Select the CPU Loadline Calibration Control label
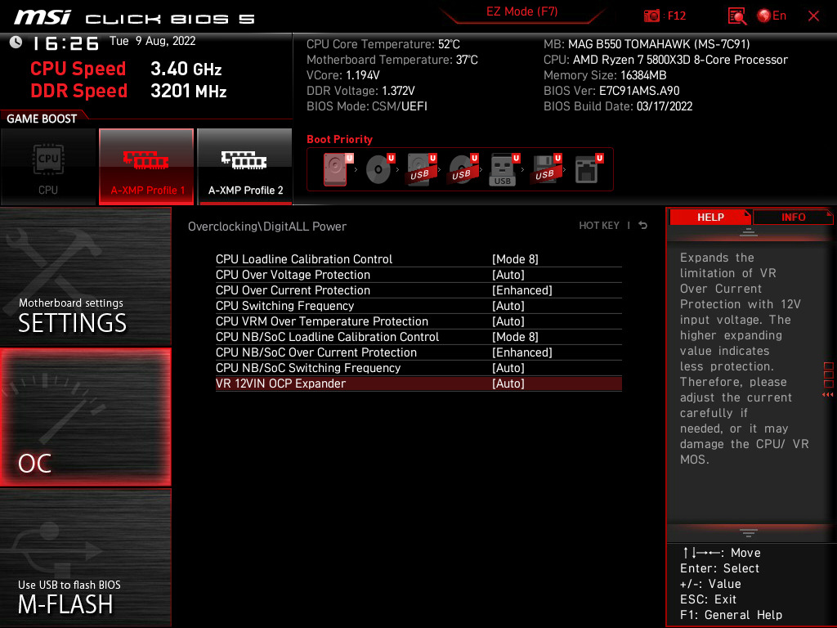This screenshot has width=837, height=628. click(x=304, y=259)
